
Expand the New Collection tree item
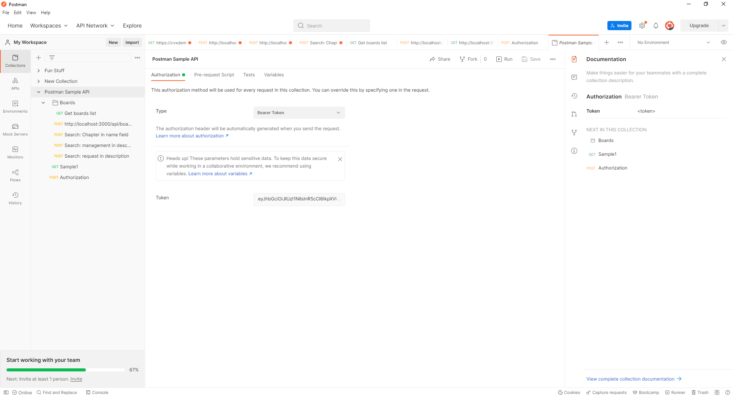click(x=39, y=81)
